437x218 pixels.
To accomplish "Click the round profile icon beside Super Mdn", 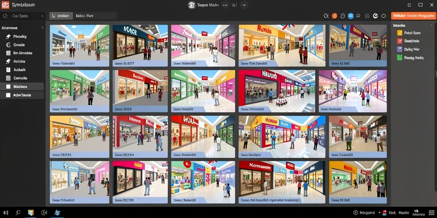I will pos(192,5).
